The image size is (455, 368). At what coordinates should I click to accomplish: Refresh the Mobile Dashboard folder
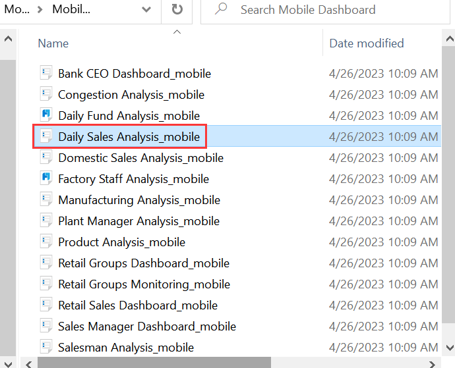177,10
